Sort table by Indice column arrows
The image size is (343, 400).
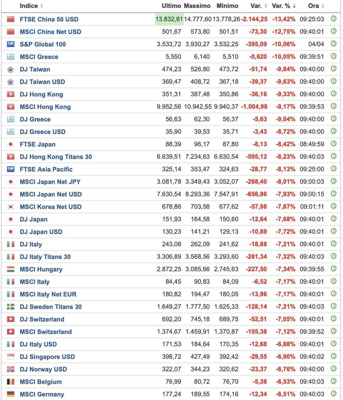coord(41,6)
